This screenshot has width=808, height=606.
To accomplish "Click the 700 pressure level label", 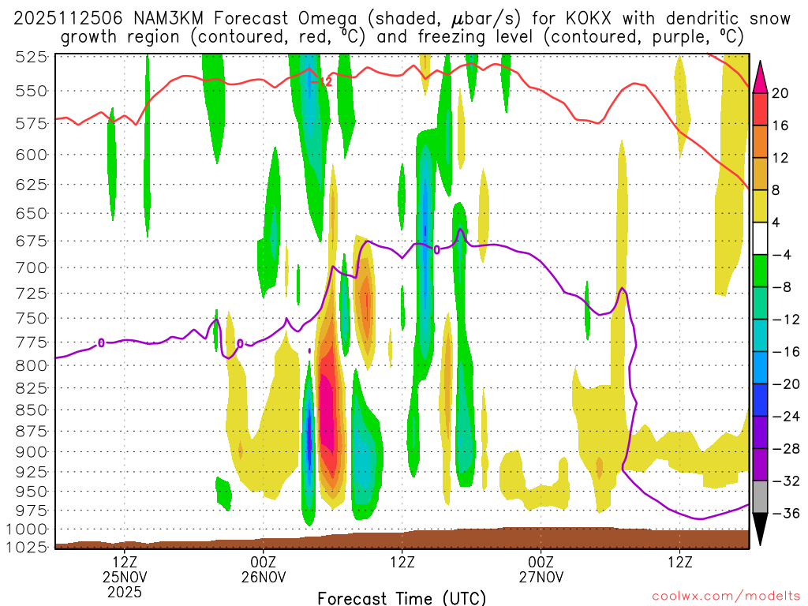I will (x=32, y=268).
